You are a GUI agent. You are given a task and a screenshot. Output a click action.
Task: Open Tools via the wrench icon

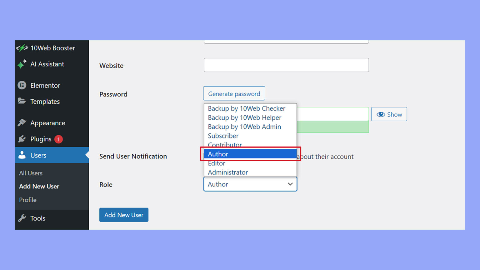[x=22, y=218]
